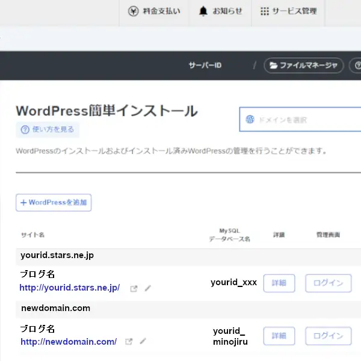Open the ドメインを選択 domain dropdown
This screenshot has width=361, height=361.
click(x=300, y=120)
